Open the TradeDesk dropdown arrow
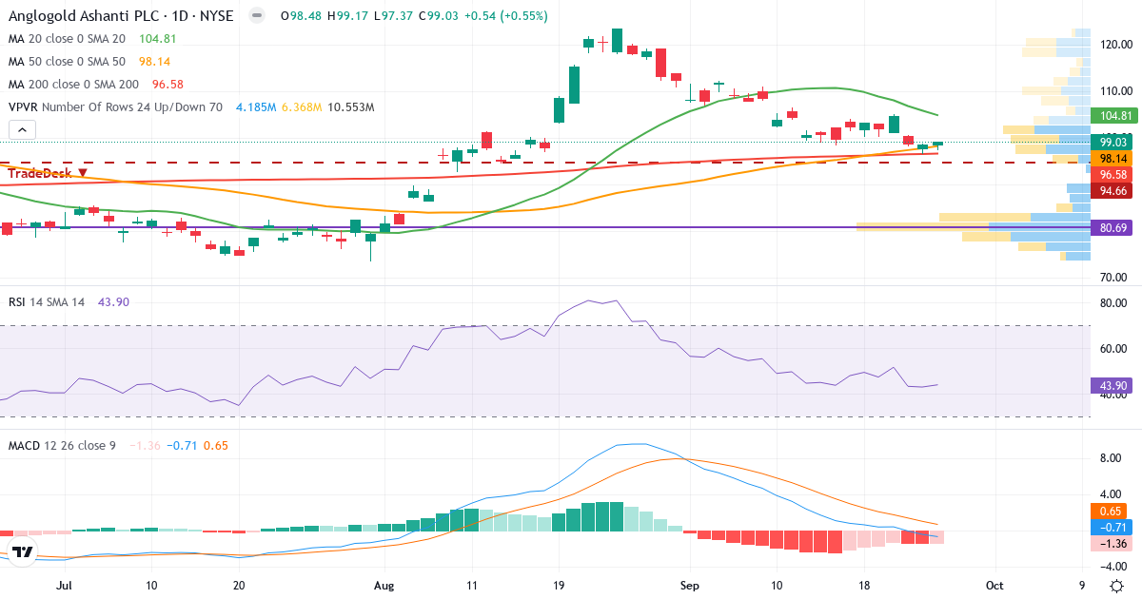The height and width of the screenshot is (599, 1142). pos(83,173)
